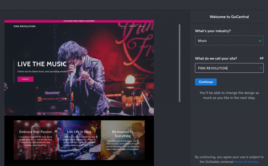Click the pink EVENTS button in the hero

point(25,79)
